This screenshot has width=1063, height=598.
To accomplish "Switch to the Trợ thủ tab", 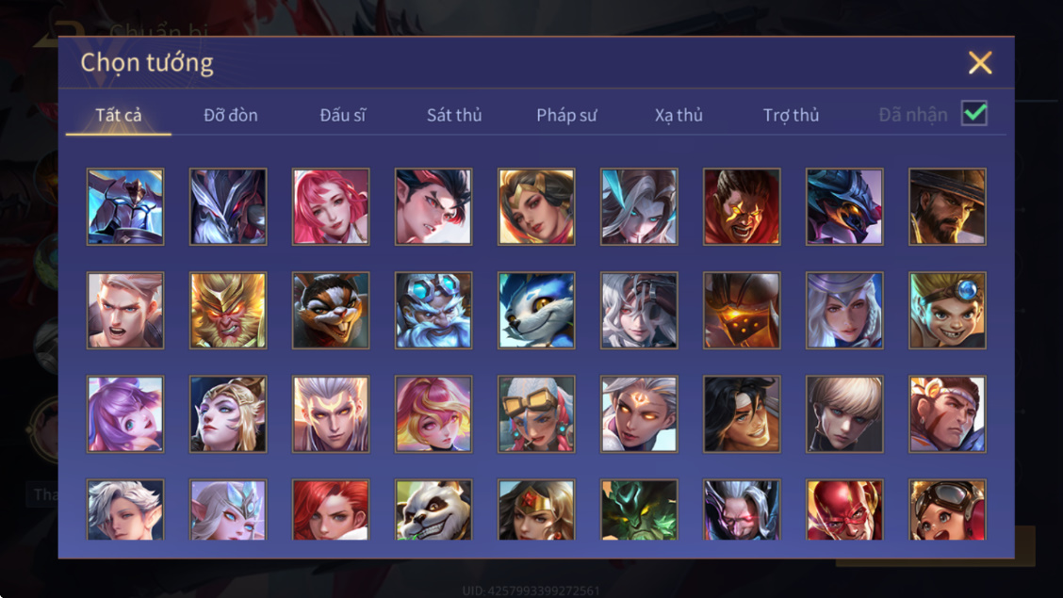I will [792, 115].
